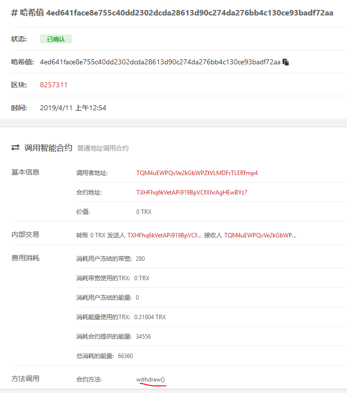Screen dimensions: 347x393
Task: Open caller address TQM4uEWPQvVe2kGbWPZtVLMDFrTLERfmp4
Action: coord(197,173)
